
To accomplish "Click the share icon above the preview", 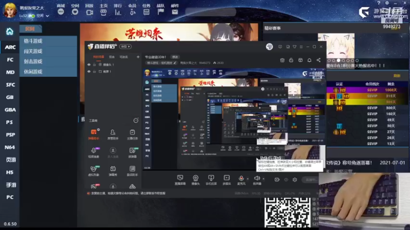I will point(318,60).
